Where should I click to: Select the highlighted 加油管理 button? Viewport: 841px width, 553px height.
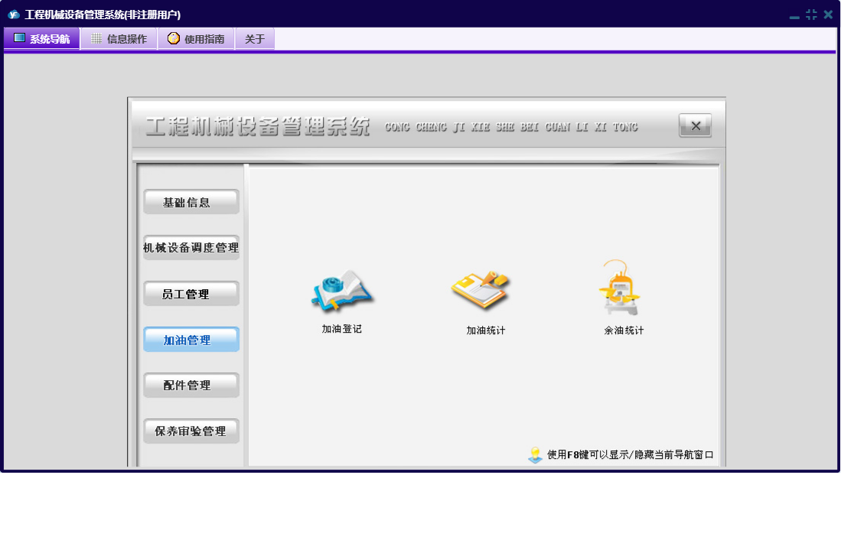(x=191, y=340)
